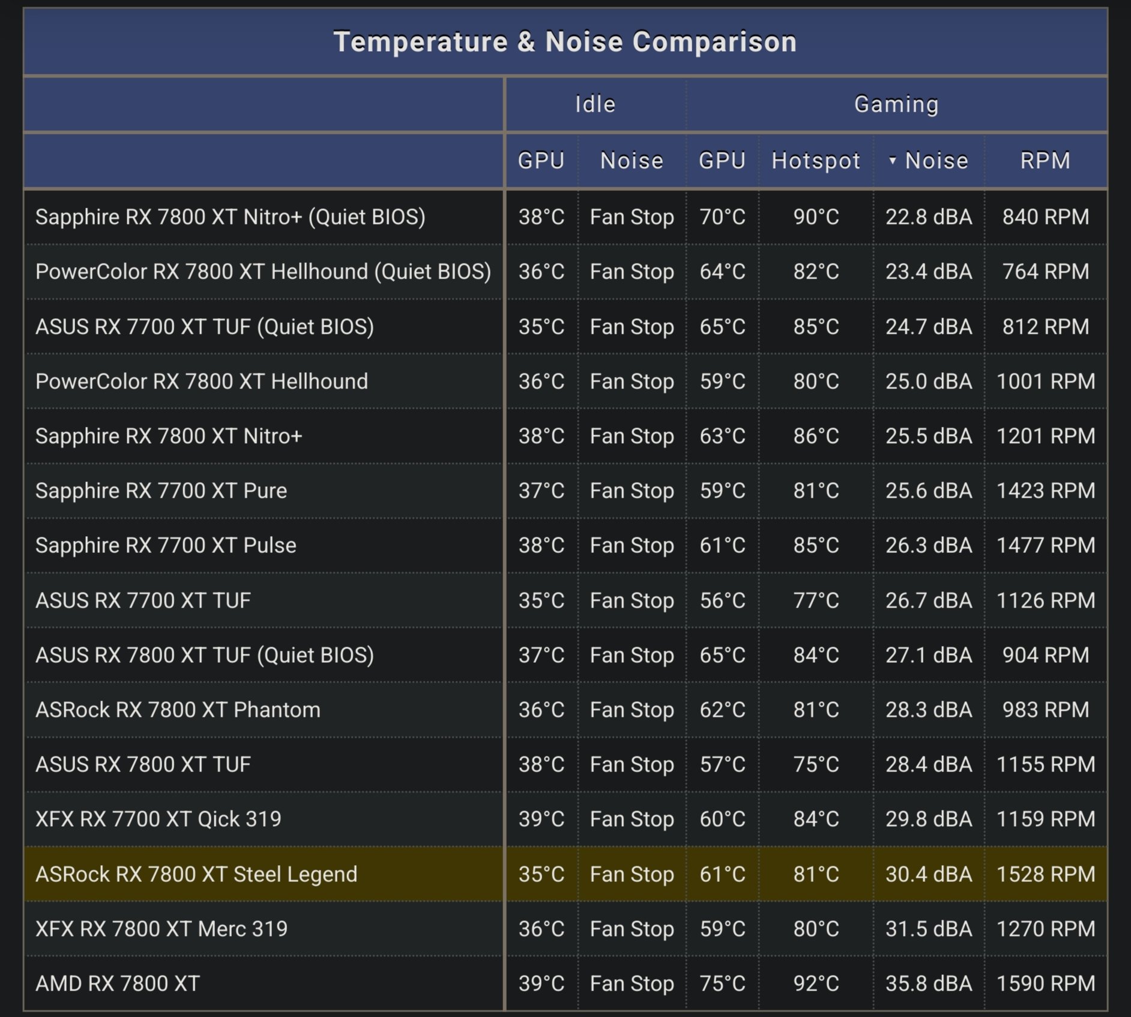
Task: Select ASUS RX 7700 XT TUF row name
Action: (x=143, y=600)
